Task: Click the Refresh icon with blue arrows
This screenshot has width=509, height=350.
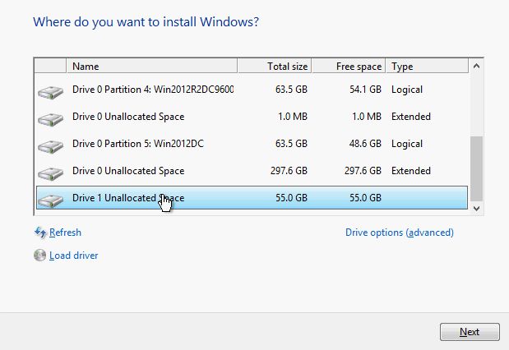Action: (x=39, y=233)
